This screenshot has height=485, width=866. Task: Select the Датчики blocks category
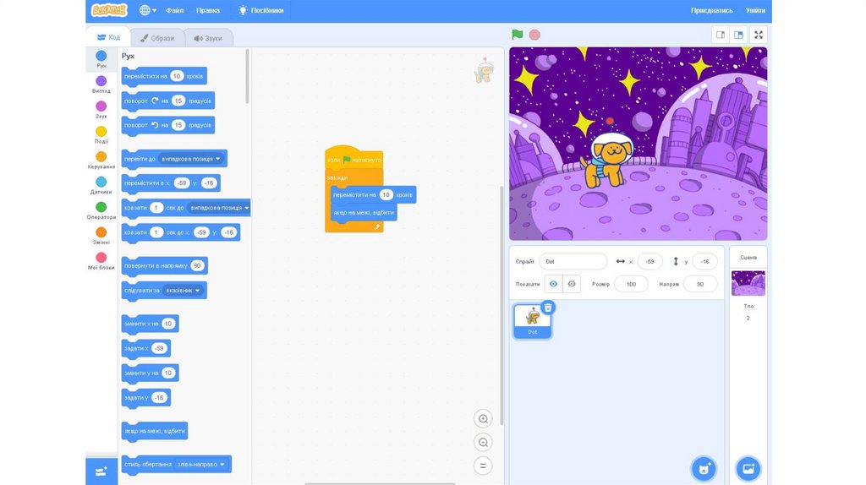pyautogui.click(x=101, y=185)
